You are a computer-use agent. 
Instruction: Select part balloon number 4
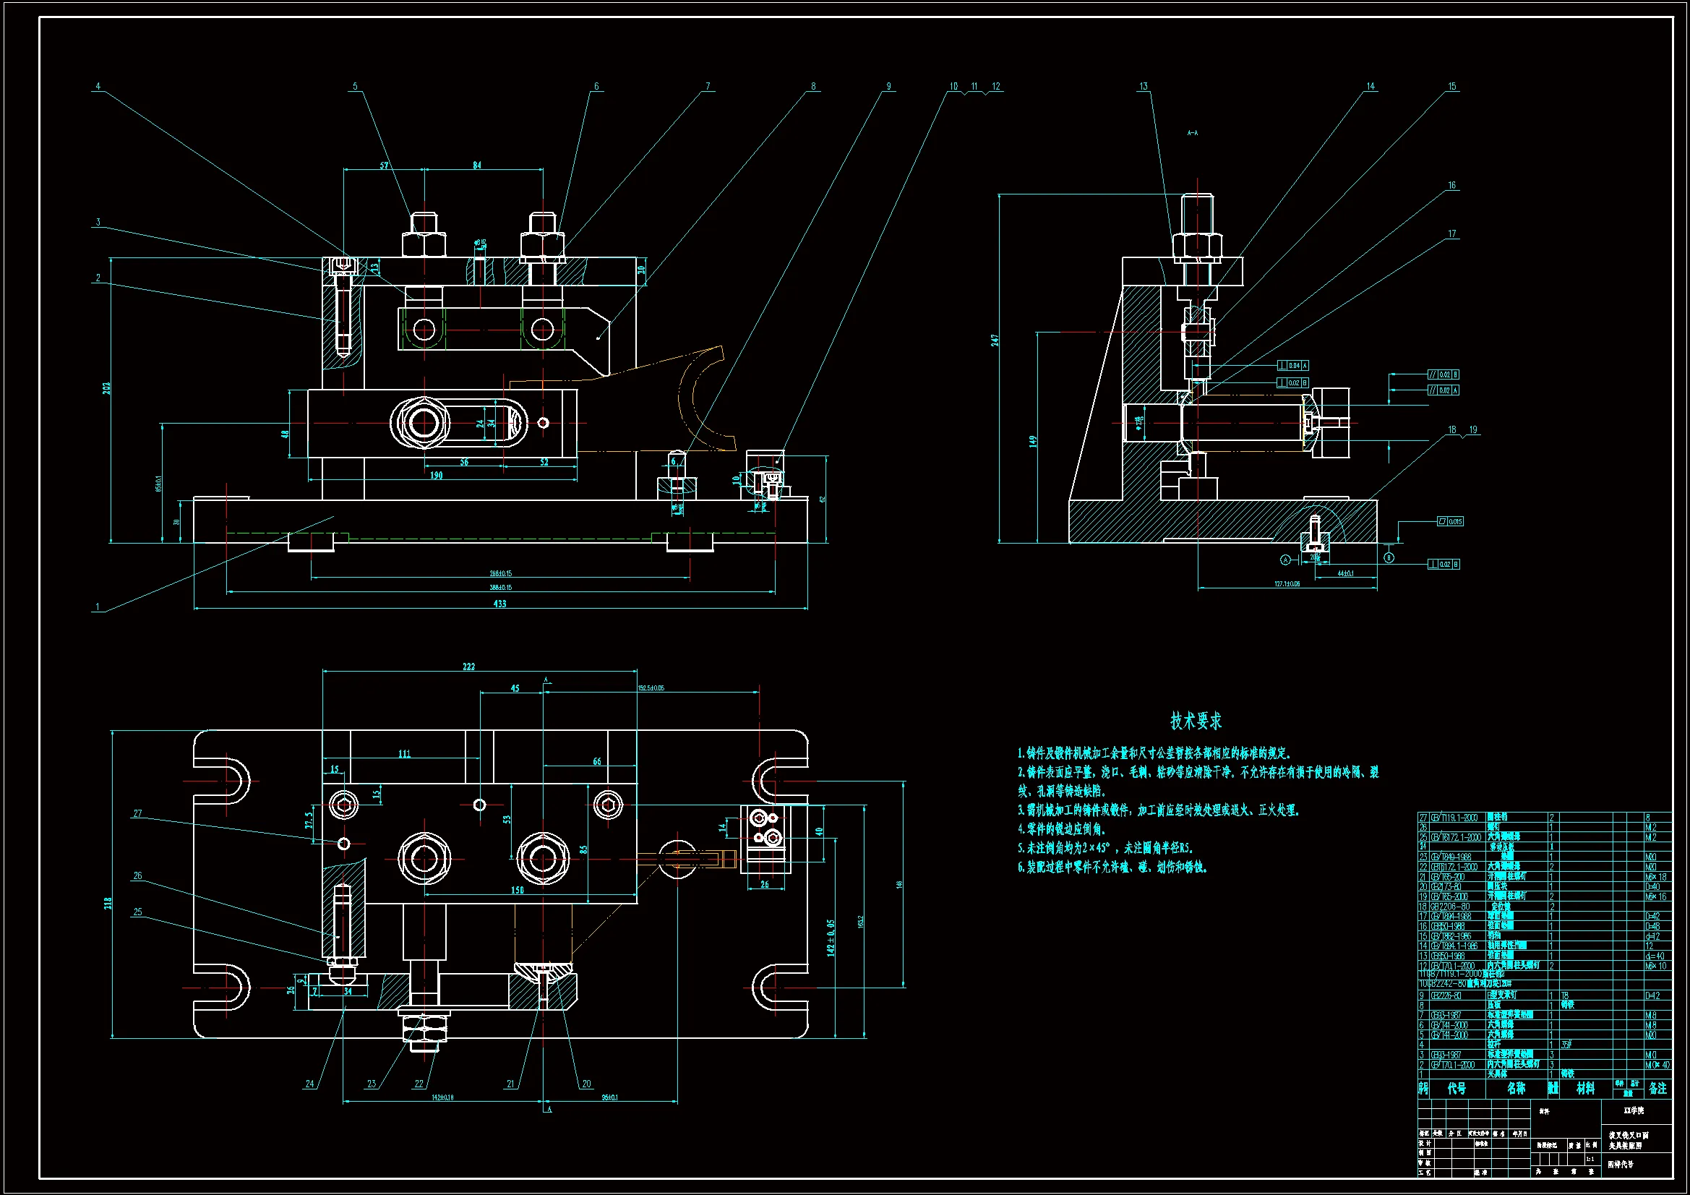98,86
